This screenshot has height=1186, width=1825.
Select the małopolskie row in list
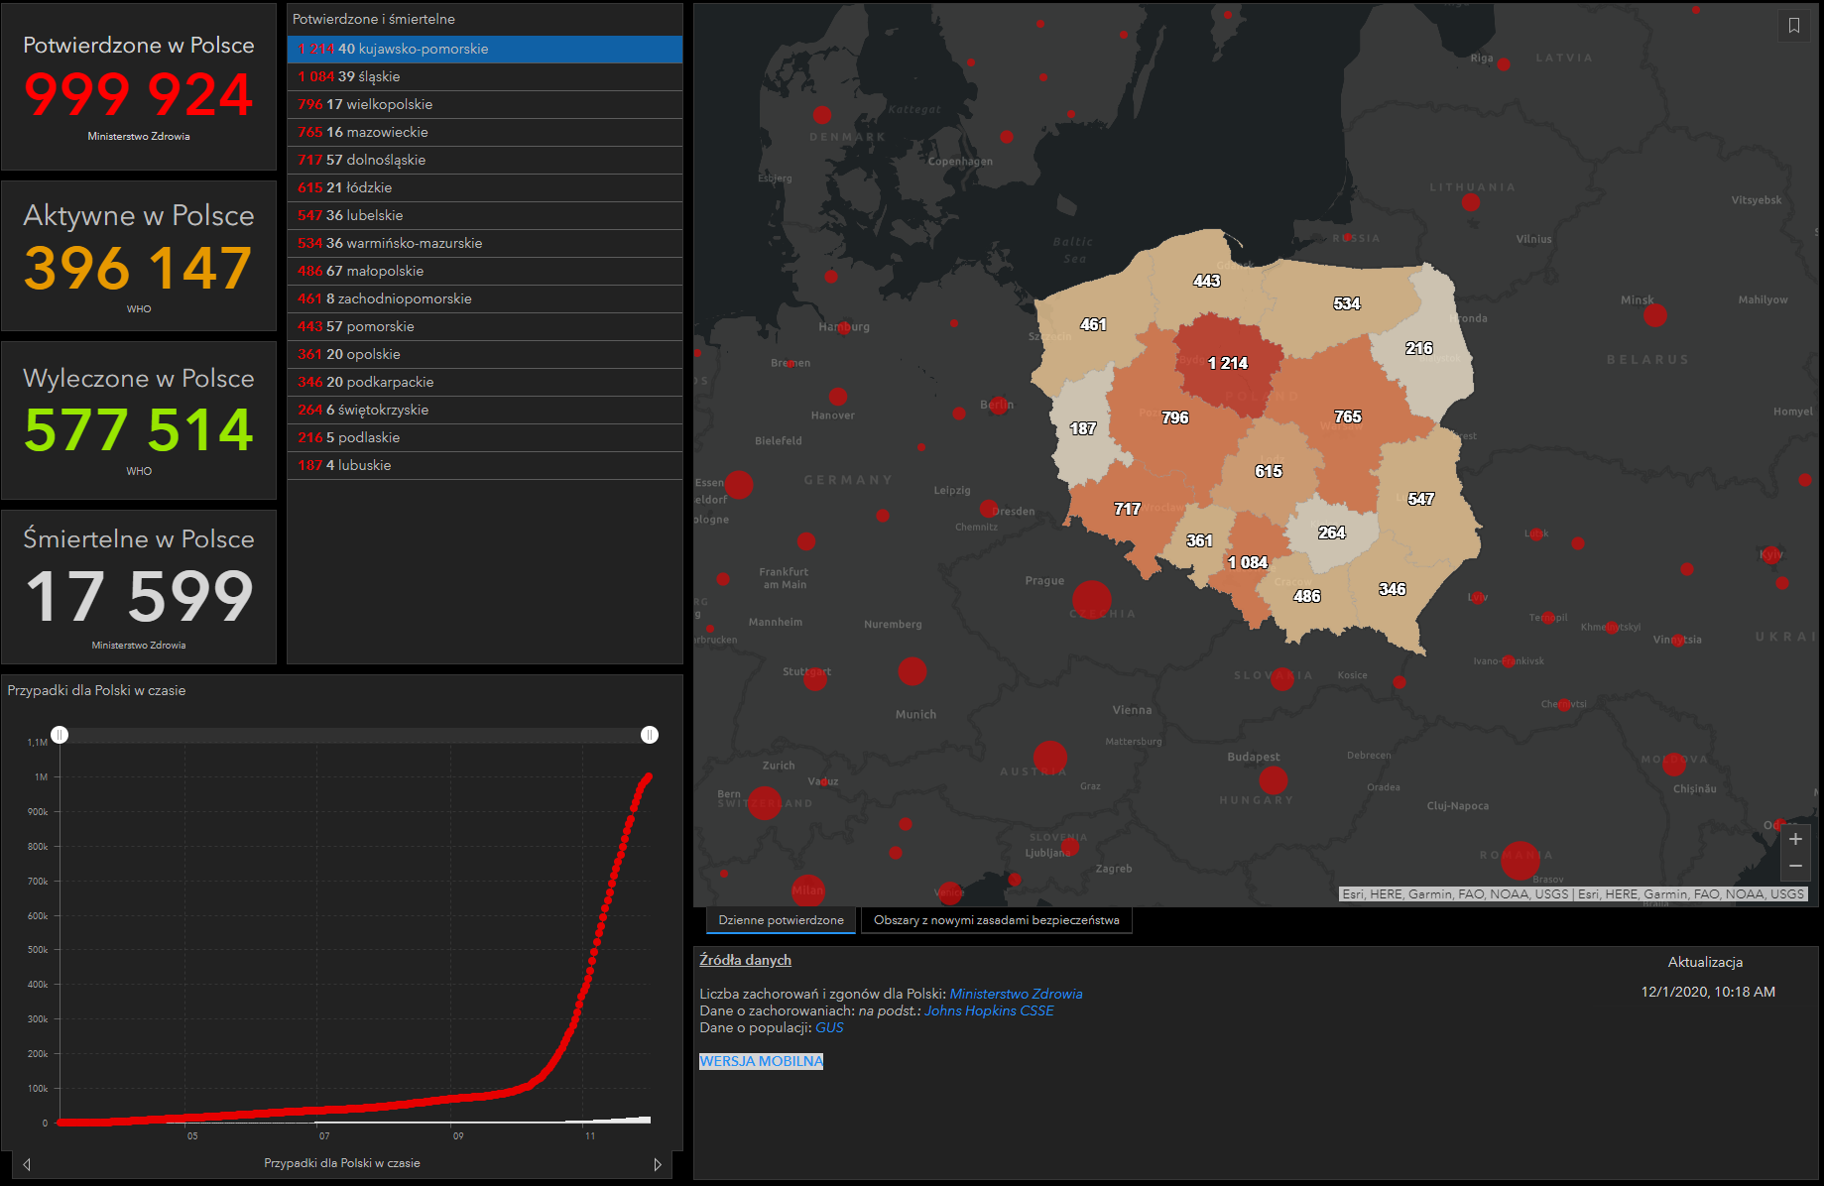[485, 271]
